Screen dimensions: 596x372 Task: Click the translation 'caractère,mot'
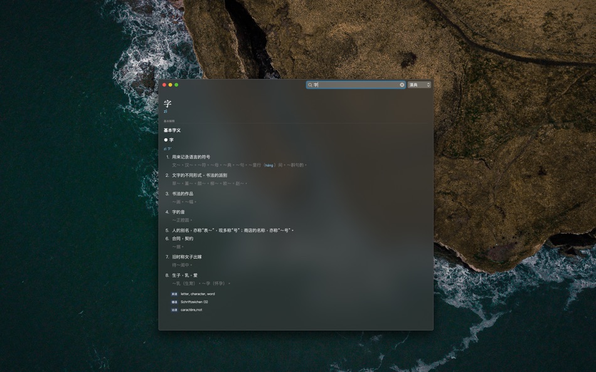pos(191,310)
